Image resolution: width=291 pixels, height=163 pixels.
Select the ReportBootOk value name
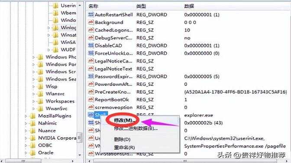click(112, 100)
